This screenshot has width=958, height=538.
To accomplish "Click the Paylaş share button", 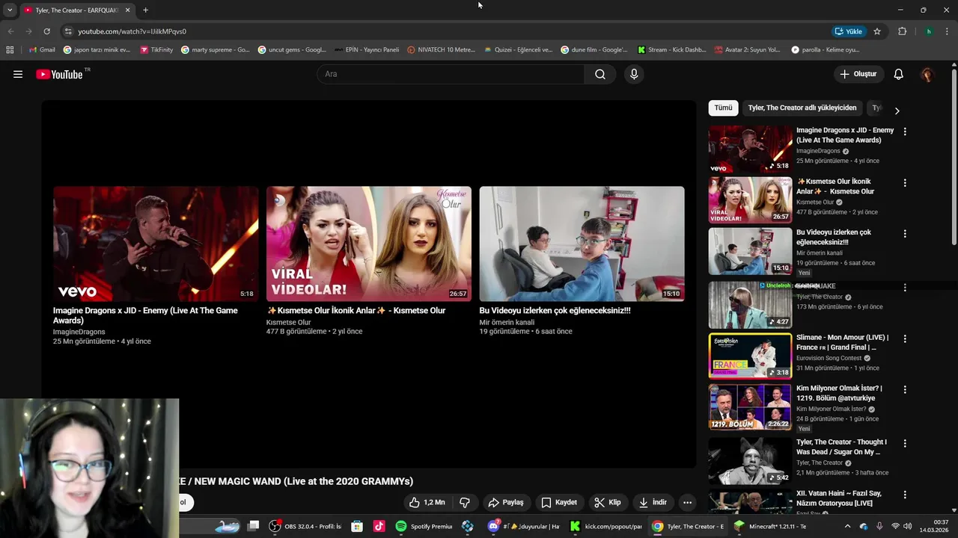I will pyautogui.click(x=505, y=502).
